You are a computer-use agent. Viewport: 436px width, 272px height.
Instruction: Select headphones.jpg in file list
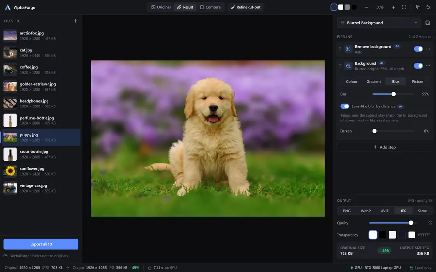click(41, 104)
